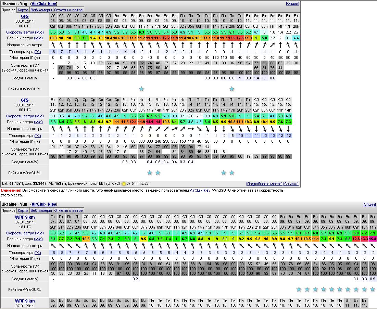Open the Опции link in the top panel
The width and height of the screenshot is (377, 309).
(292, 3)
